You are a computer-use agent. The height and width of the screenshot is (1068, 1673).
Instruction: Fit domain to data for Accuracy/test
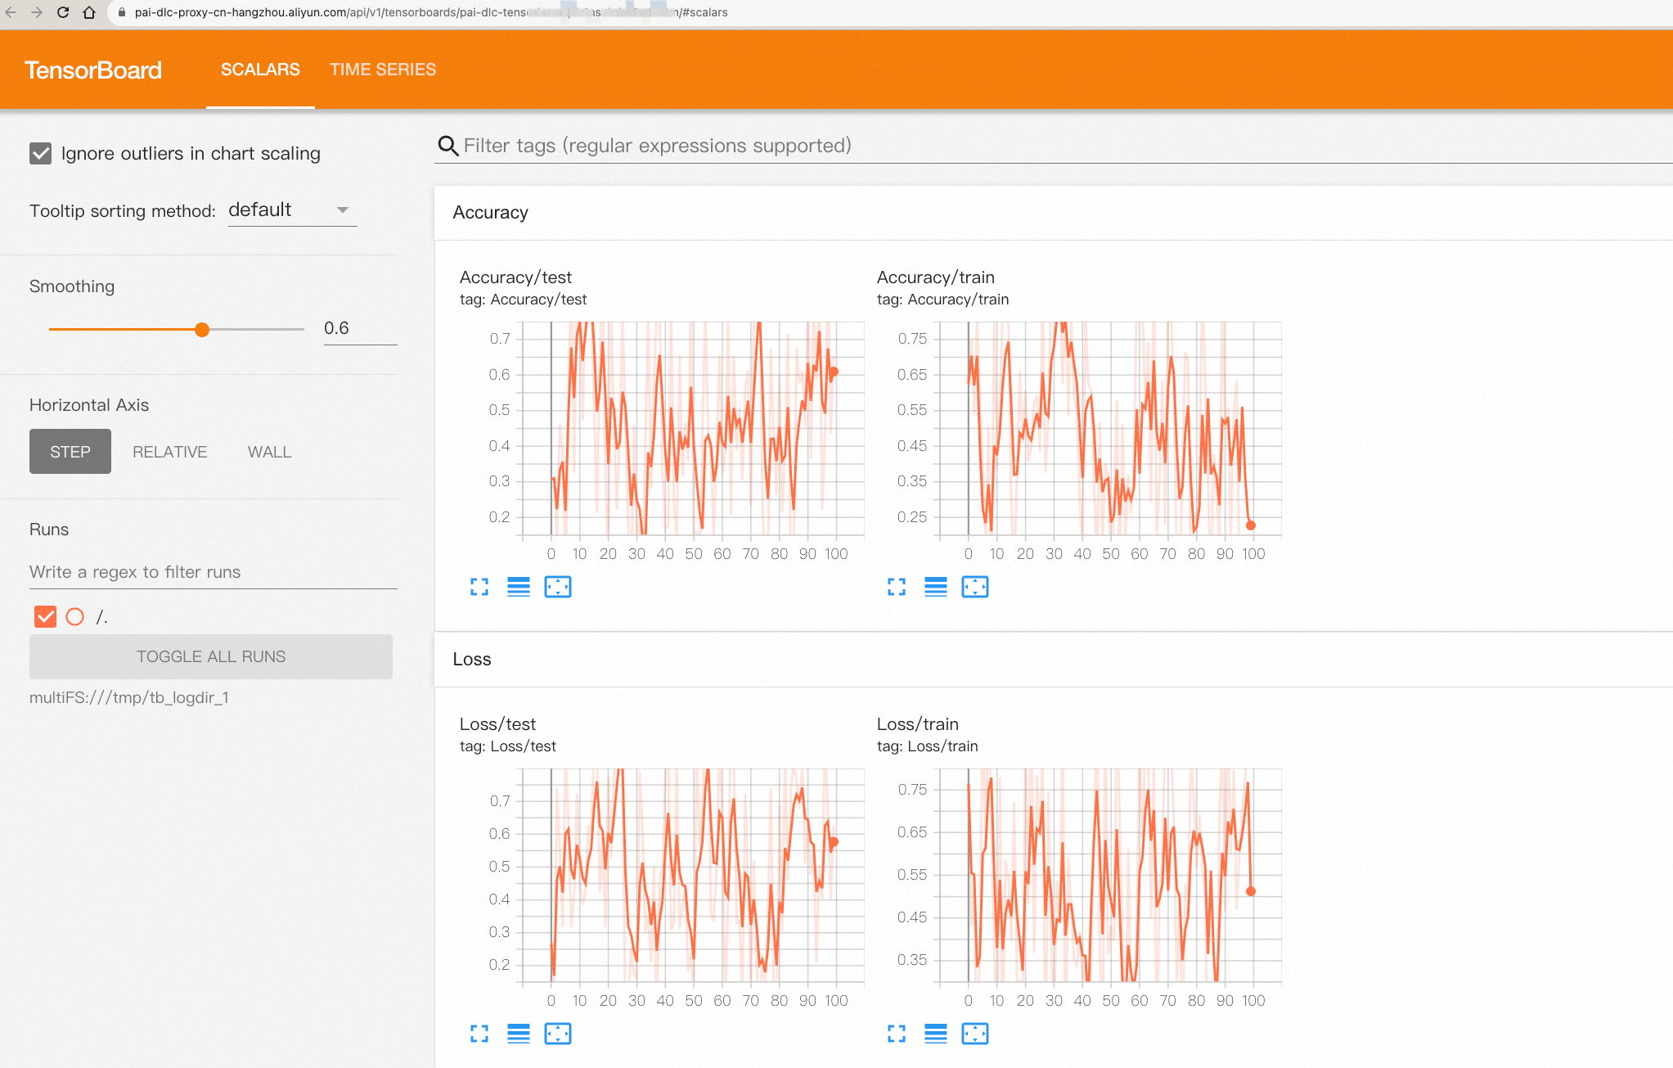point(558,587)
